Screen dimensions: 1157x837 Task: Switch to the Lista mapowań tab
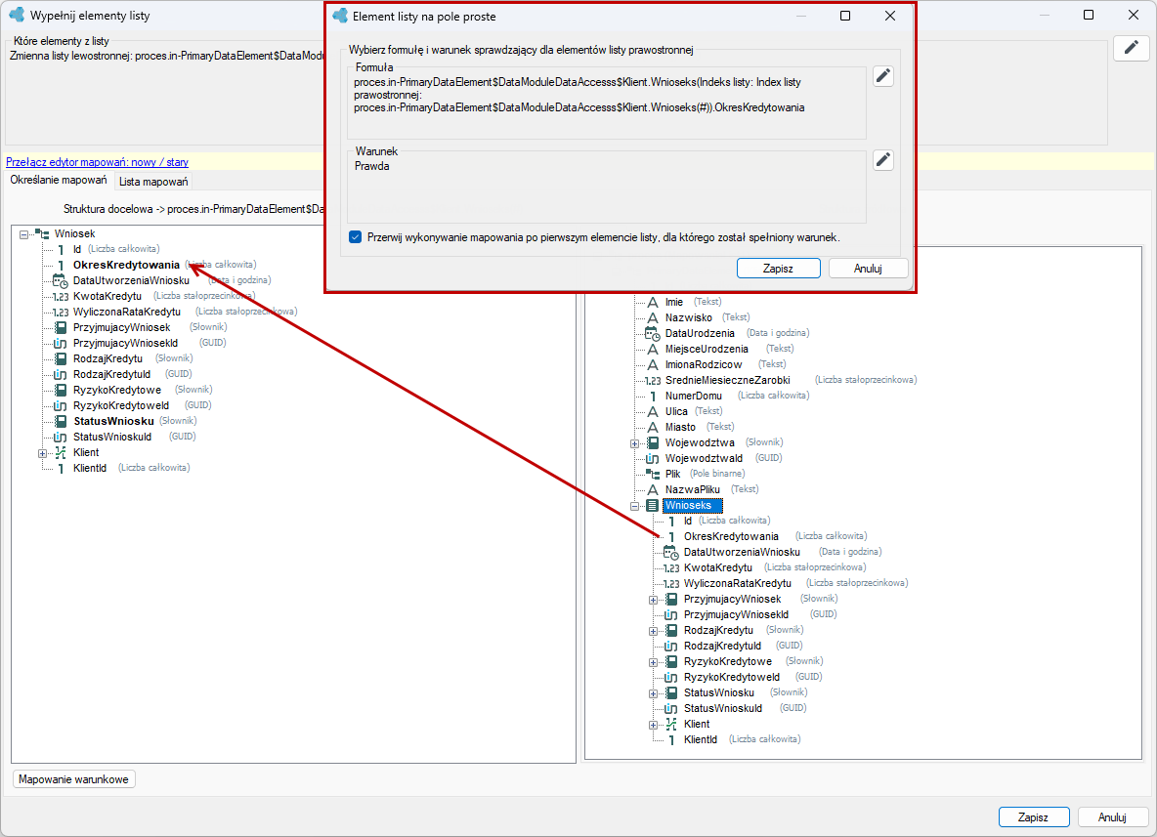pyautogui.click(x=153, y=182)
